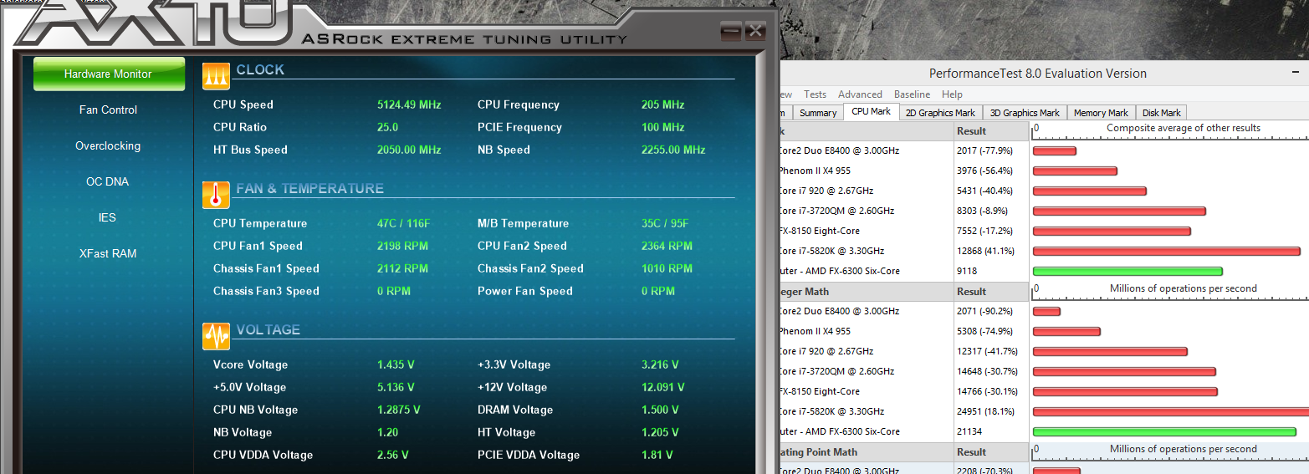Minimize the PerformanceTest 8.0 window
This screenshot has height=474, width=1309.
coord(1296,74)
